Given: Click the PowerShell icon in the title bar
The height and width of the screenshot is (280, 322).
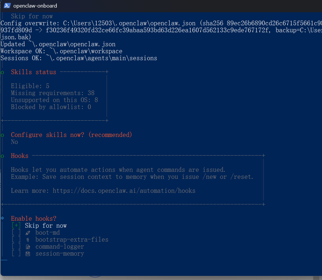Looking at the screenshot, I should click(7, 6).
